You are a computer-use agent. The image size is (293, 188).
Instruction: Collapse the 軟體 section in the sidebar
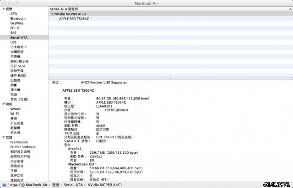[x=4, y=137]
